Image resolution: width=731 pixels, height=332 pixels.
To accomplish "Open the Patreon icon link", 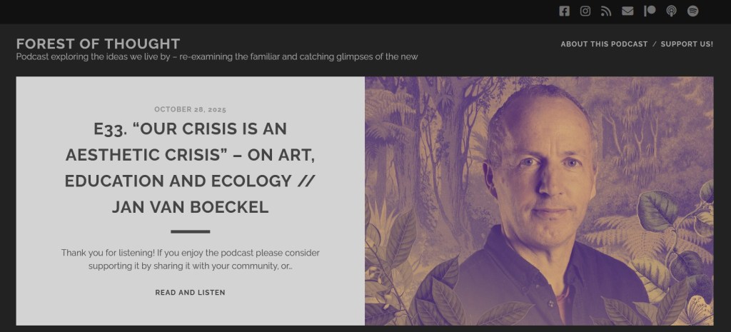I will pos(650,11).
